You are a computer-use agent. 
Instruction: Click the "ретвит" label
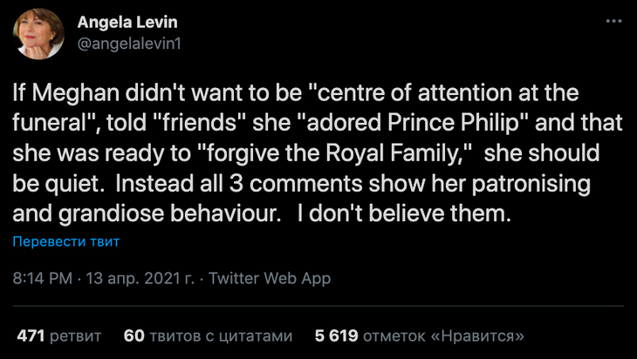(x=75, y=335)
